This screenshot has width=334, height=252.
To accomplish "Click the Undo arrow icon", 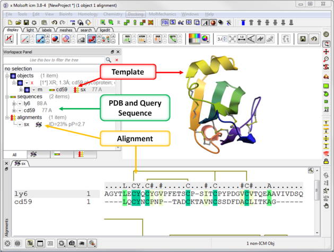I will click(54, 23).
